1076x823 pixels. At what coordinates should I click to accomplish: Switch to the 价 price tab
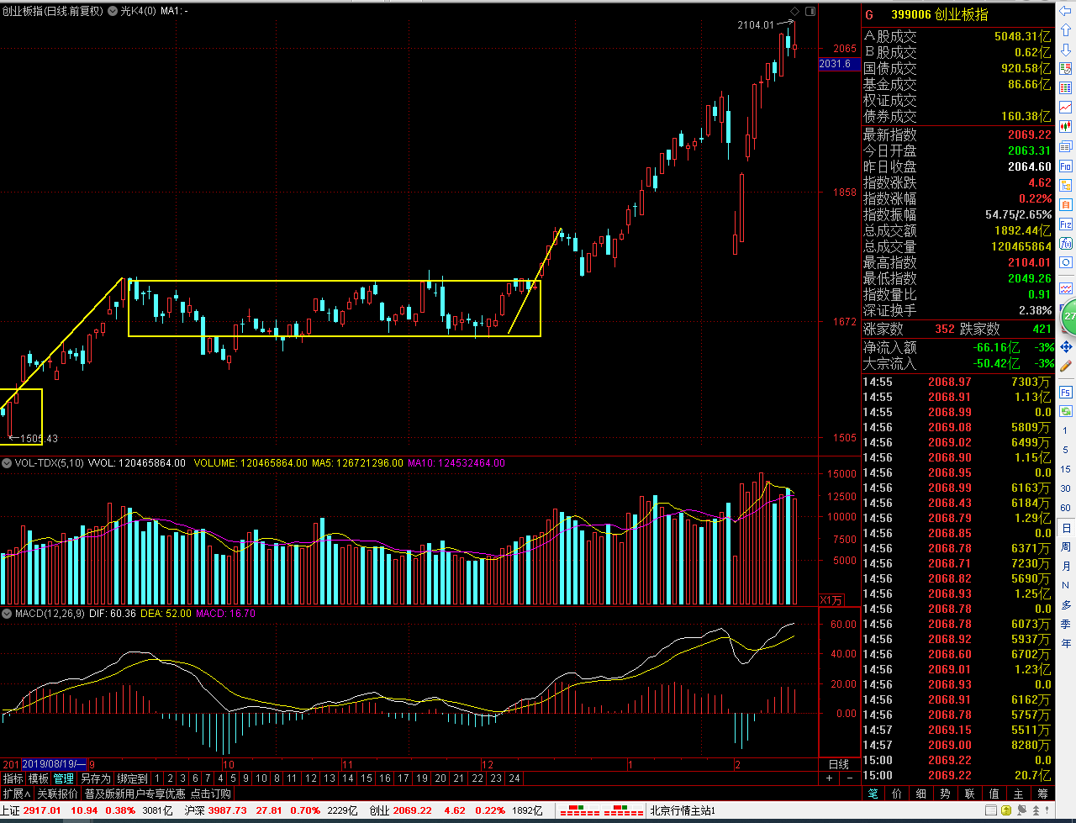pyautogui.click(x=898, y=793)
